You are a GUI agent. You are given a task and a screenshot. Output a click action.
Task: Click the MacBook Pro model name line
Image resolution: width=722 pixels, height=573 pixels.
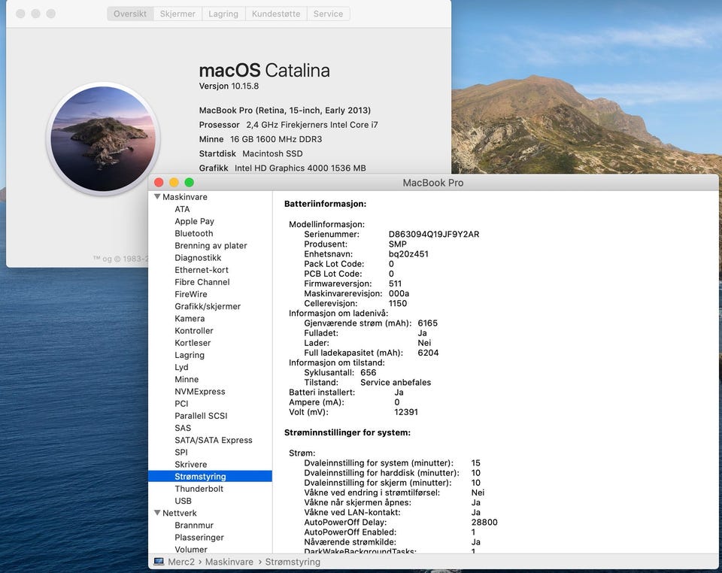click(x=285, y=110)
